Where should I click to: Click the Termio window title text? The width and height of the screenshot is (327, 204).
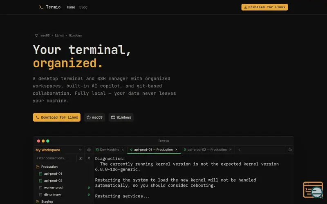[163, 141]
